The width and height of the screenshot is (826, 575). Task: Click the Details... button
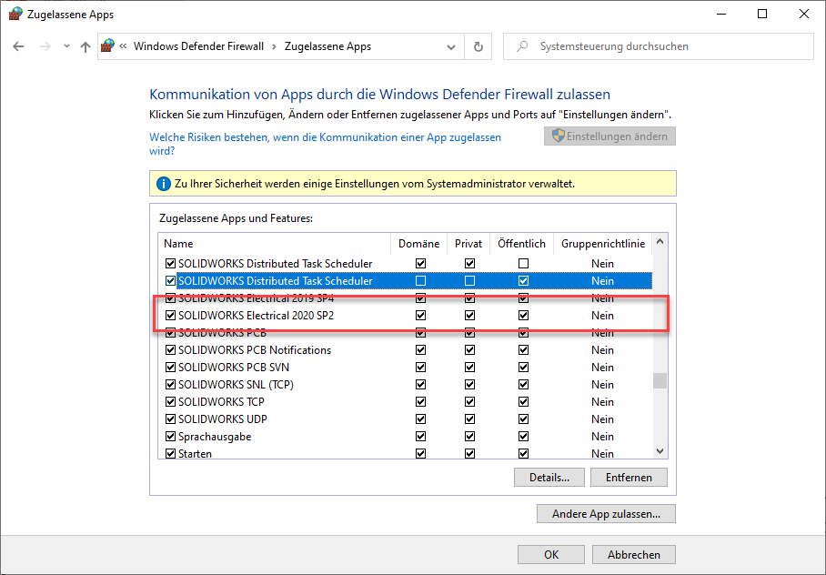point(549,478)
